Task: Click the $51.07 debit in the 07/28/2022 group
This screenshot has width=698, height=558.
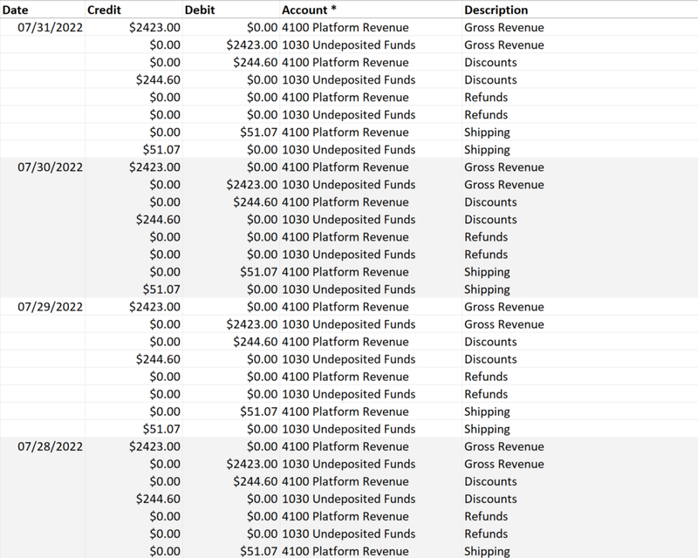Action: pos(258,551)
